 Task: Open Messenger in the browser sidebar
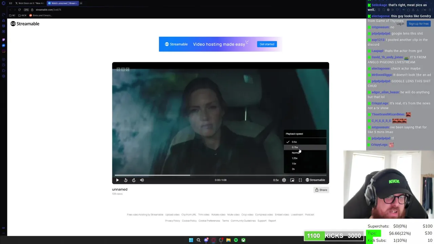pos(4,45)
